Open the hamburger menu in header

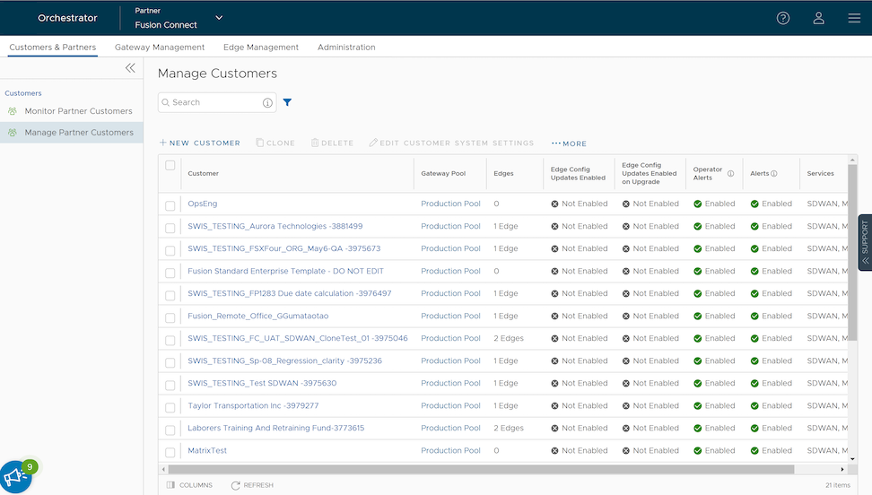tap(854, 18)
